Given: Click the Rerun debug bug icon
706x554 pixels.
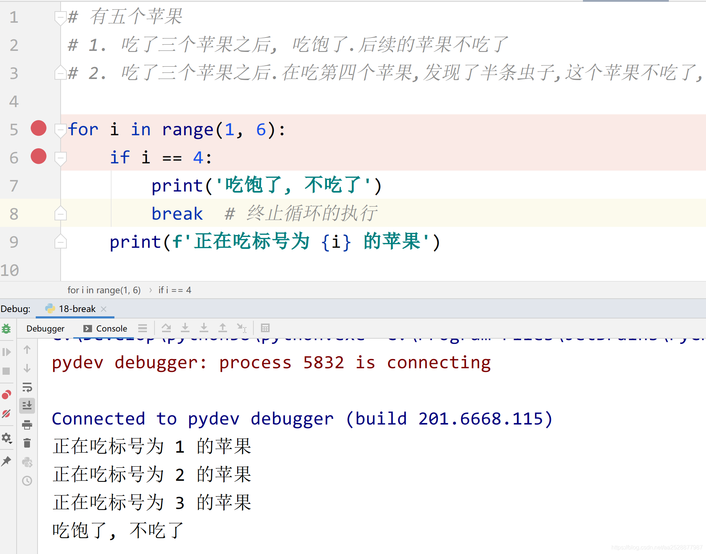Looking at the screenshot, I should 6,329.
